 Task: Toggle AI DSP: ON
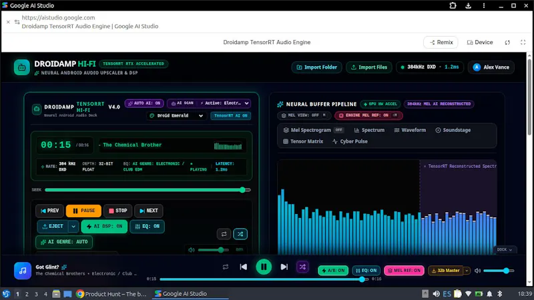pyautogui.click(x=104, y=227)
